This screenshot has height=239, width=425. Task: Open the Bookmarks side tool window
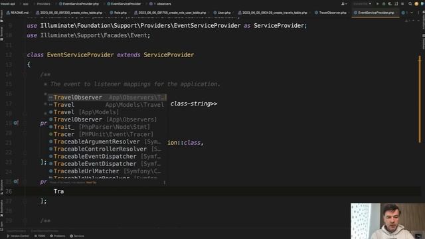click(2, 208)
